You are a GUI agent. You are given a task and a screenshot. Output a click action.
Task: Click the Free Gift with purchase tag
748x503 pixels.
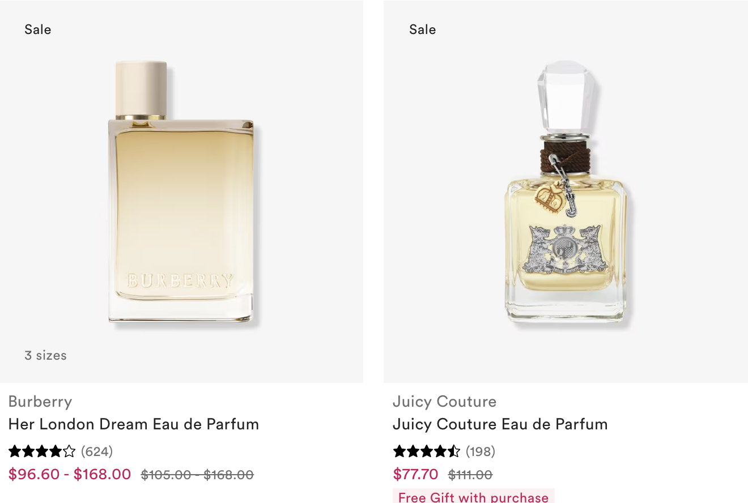(x=474, y=497)
